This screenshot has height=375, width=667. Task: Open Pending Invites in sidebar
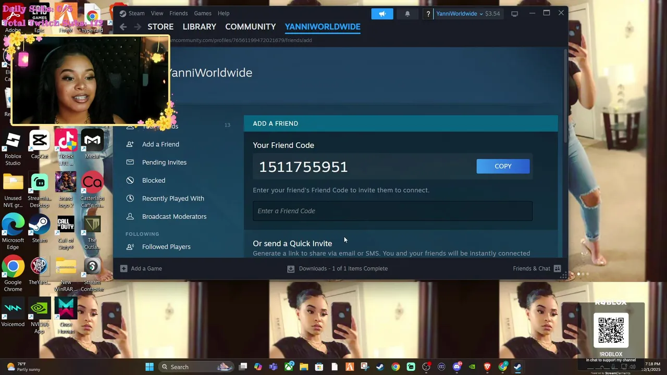click(x=164, y=162)
